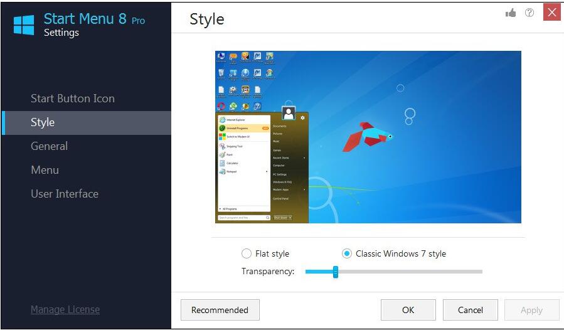Click the Transparency label

click(268, 272)
